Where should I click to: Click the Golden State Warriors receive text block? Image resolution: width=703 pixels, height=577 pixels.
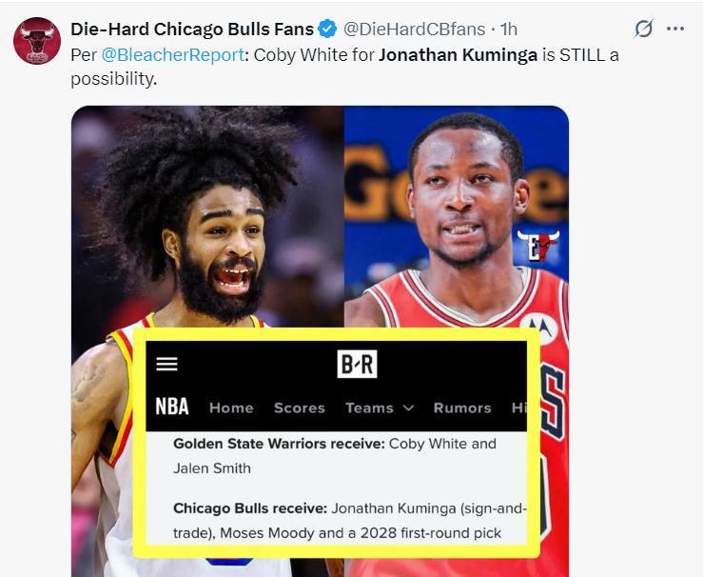tap(335, 456)
